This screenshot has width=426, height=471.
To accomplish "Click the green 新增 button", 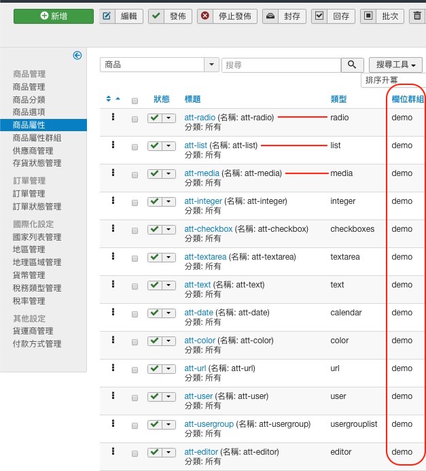I will point(54,16).
